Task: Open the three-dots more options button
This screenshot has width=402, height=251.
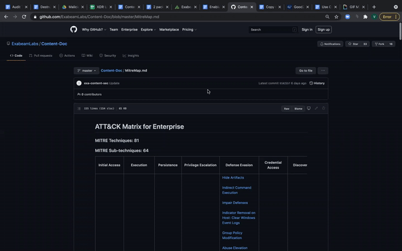Action: point(323,70)
